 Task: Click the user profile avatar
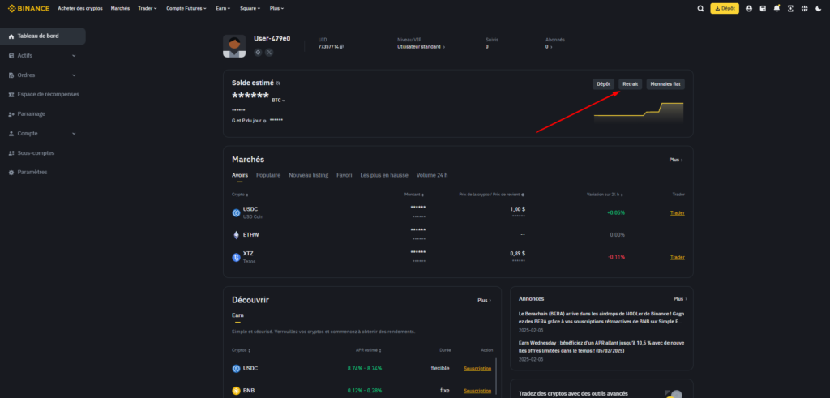point(234,47)
